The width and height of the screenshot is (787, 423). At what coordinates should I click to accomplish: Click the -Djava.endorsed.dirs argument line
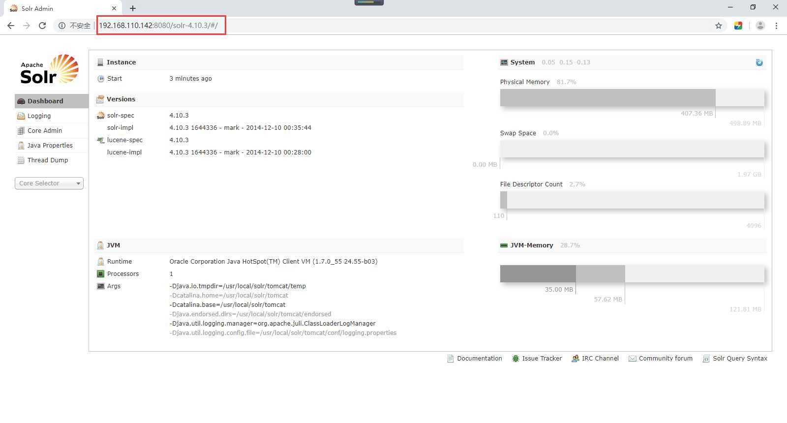[250, 314]
